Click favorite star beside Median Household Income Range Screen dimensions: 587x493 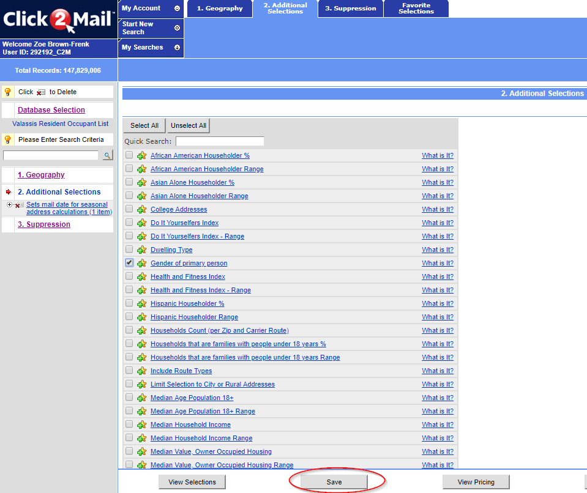pos(141,439)
